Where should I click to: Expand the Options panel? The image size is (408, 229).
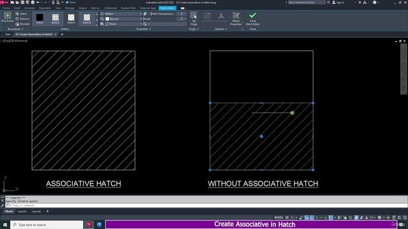coord(221,29)
